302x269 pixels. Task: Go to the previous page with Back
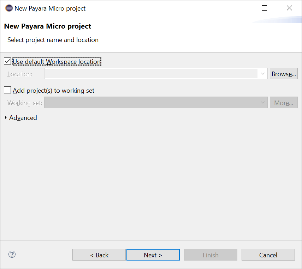99,255
